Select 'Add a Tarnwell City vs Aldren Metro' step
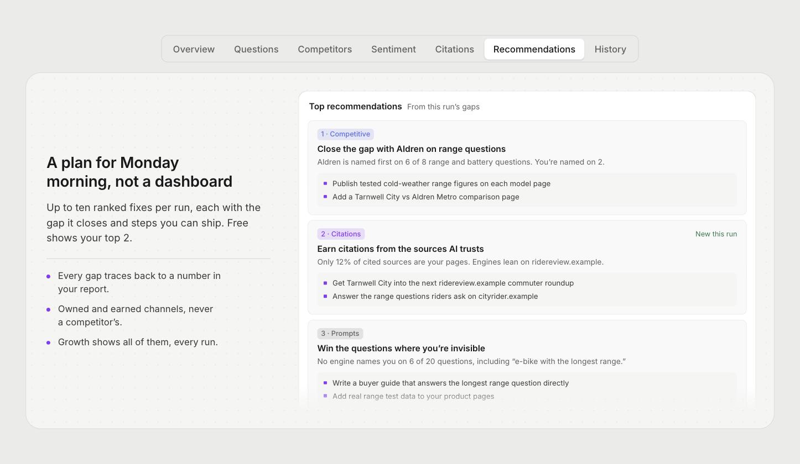 click(x=425, y=197)
